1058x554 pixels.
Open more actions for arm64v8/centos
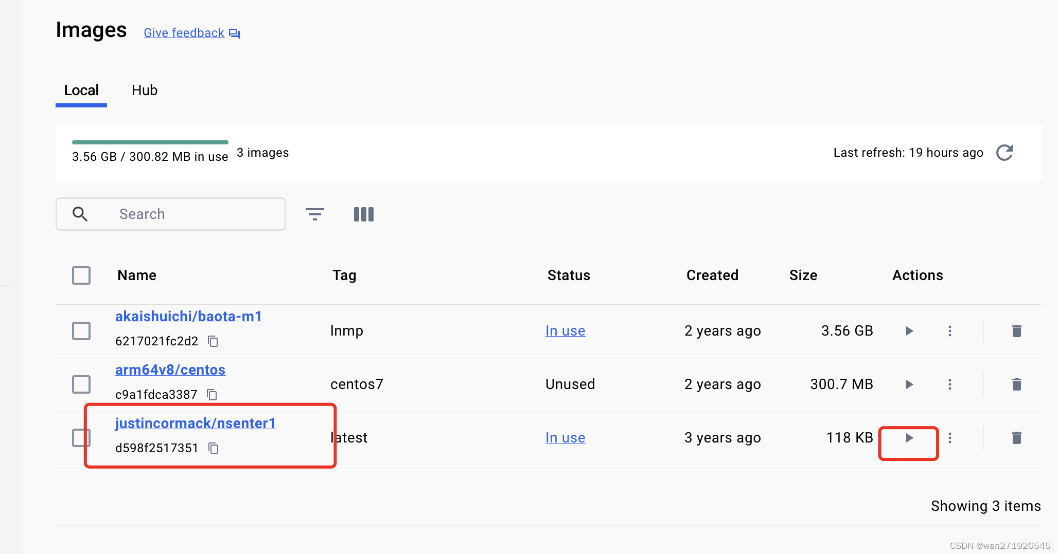coord(950,384)
